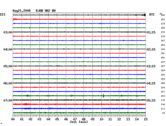Image resolution: width=166 pixels, height=126 pixels.
Task: Click the UTC column header
Action: pyautogui.click(x=152, y=15)
